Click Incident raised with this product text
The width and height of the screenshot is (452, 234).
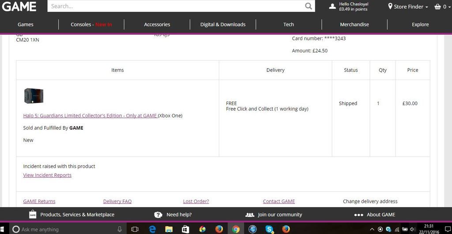pyautogui.click(x=59, y=166)
